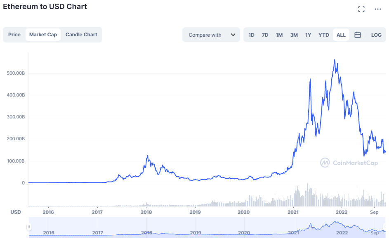This screenshot has width=389, height=241.
Task: Switch to the Candle Chart view
Action: point(81,35)
